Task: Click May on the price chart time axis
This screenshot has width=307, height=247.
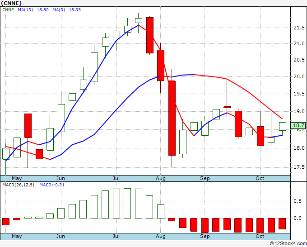Action: (x=17, y=178)
